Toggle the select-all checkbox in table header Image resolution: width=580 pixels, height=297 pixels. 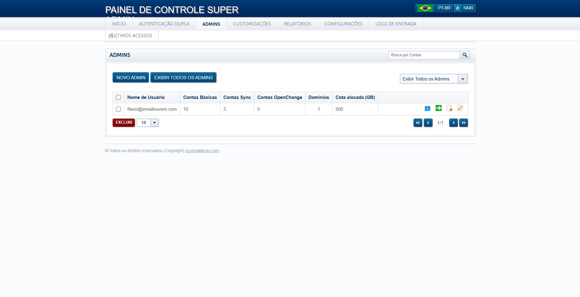tap(118, 97)
